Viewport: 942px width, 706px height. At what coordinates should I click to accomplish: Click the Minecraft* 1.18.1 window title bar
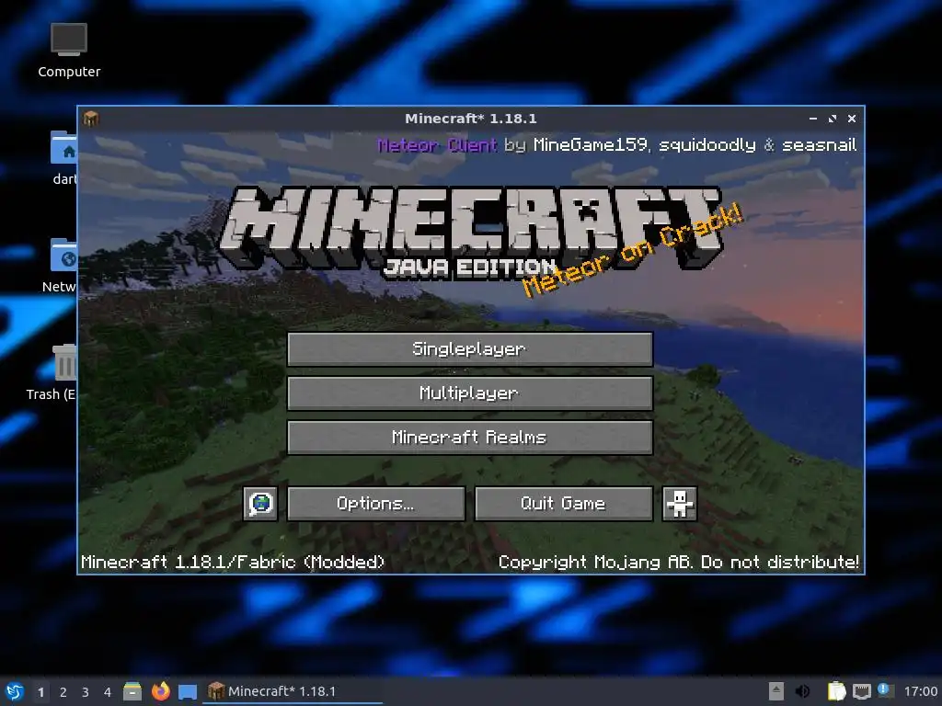click(471, 119)
